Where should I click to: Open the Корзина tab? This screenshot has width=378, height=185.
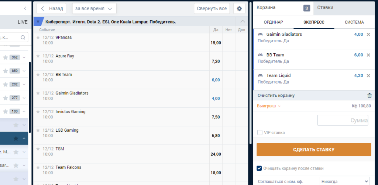[x=283, y=8]
